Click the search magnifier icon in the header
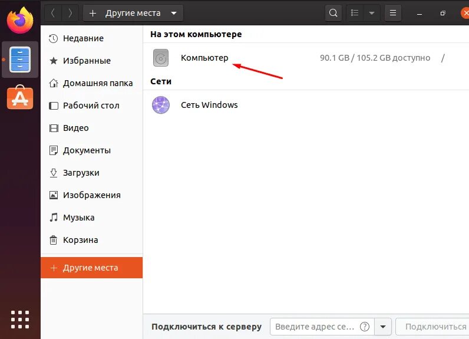Viewport: 469px width, 339px height. pyautogui.click(x=333, y=13)
